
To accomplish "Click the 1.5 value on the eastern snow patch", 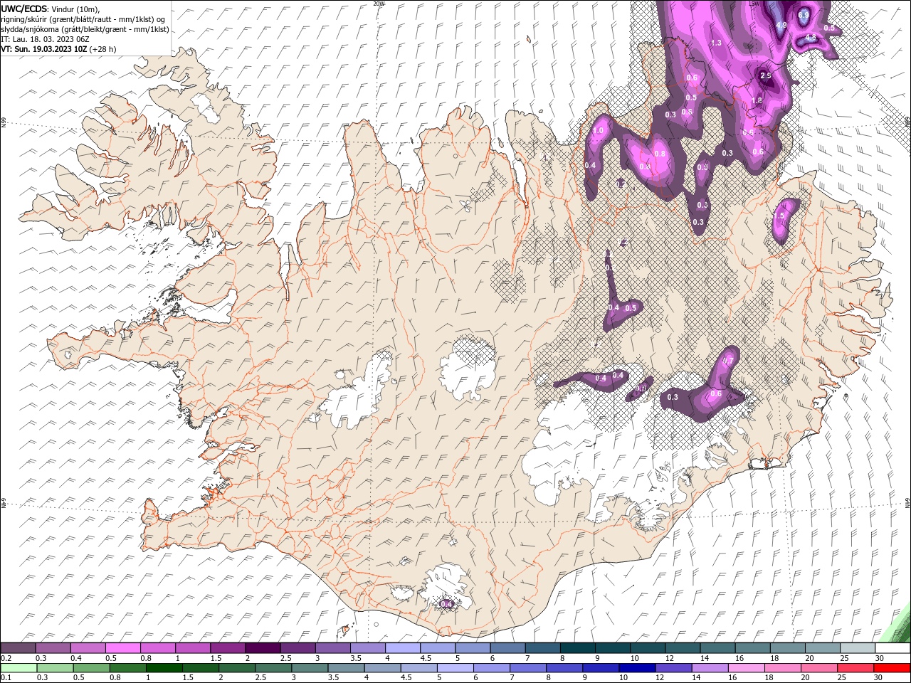I will point(779,216).
